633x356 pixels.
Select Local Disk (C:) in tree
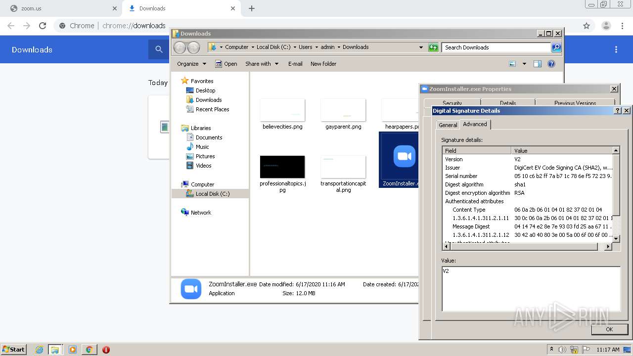[212, 194]
